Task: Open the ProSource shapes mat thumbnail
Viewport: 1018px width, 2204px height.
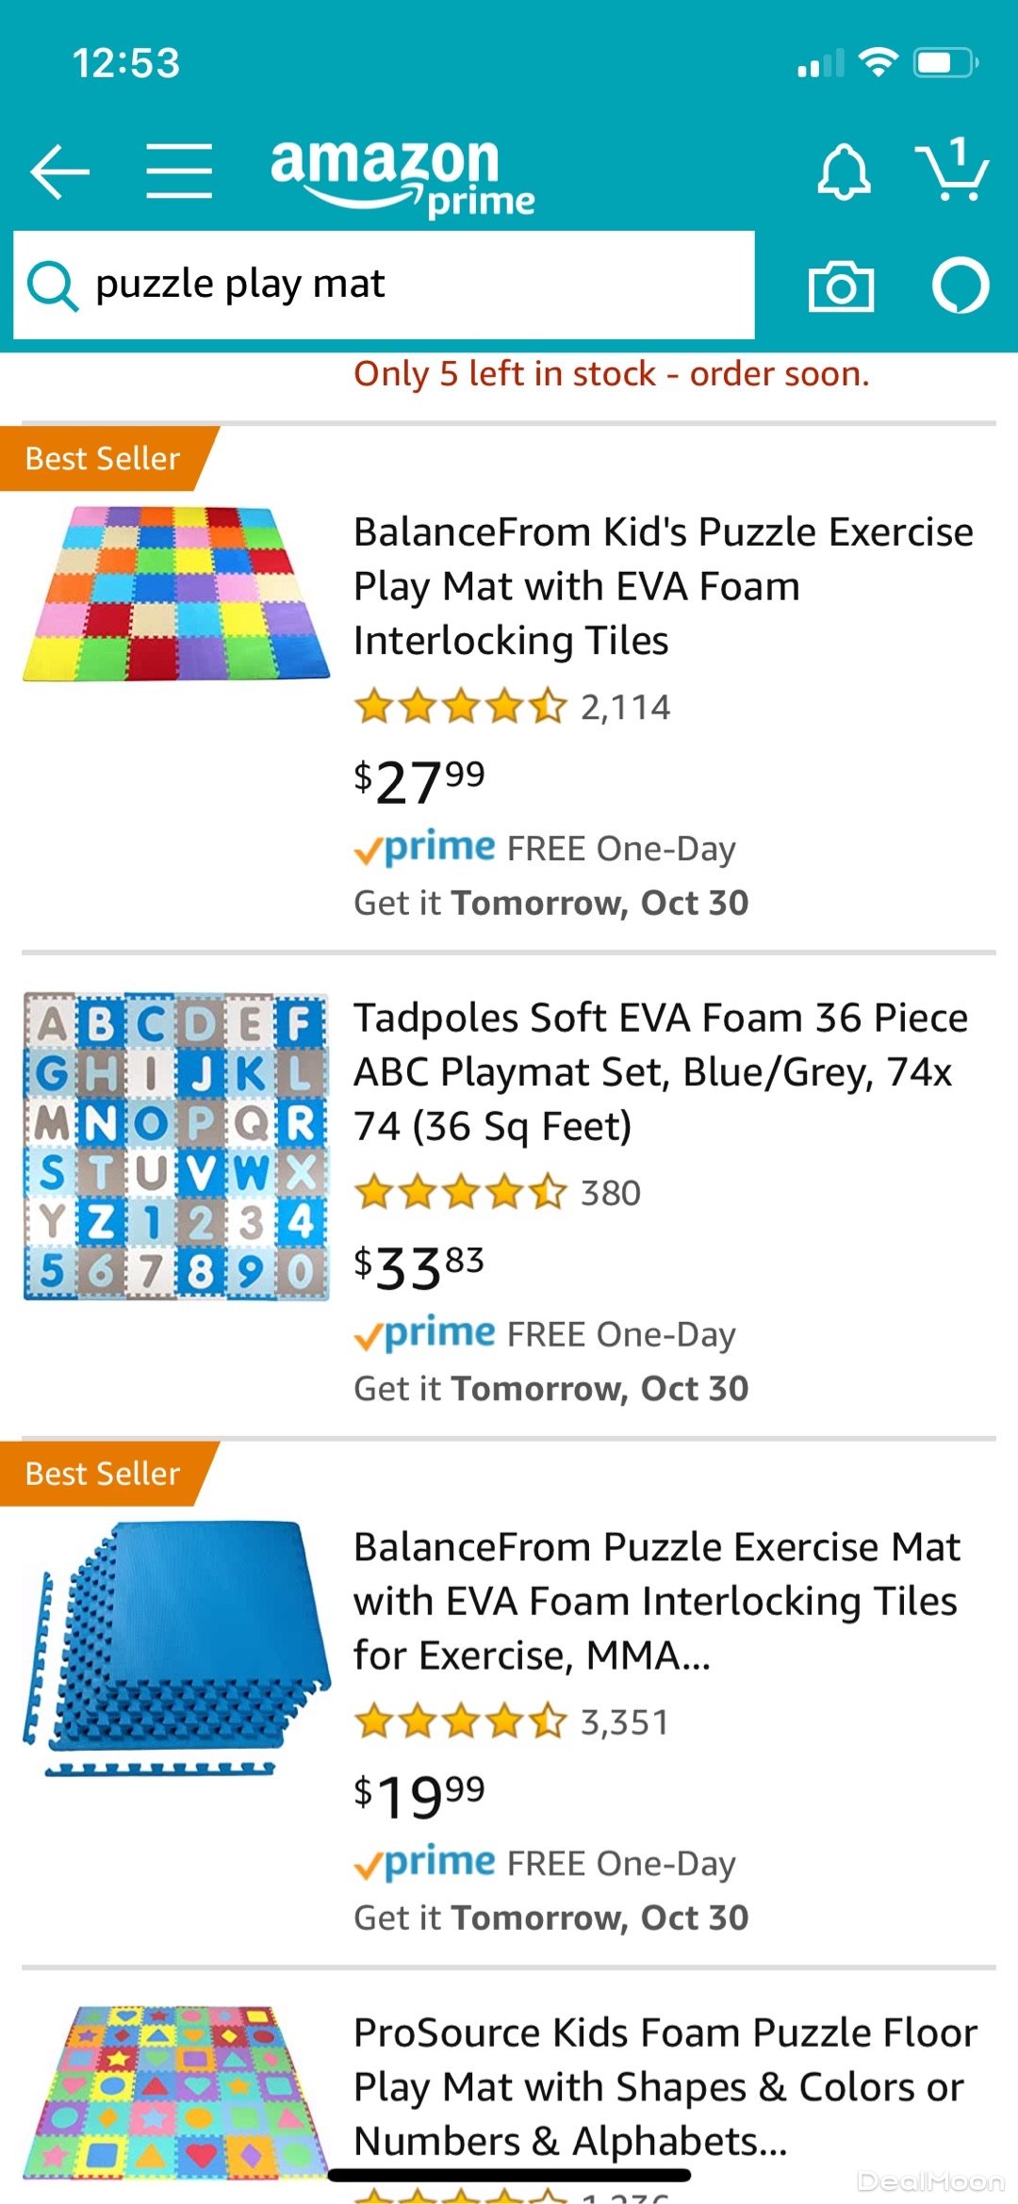Action: (x=176, y=2092)
